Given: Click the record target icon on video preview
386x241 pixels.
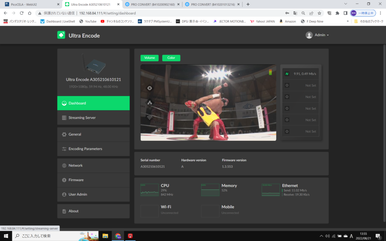Looking at the screenshot, I should click(149, 88).
